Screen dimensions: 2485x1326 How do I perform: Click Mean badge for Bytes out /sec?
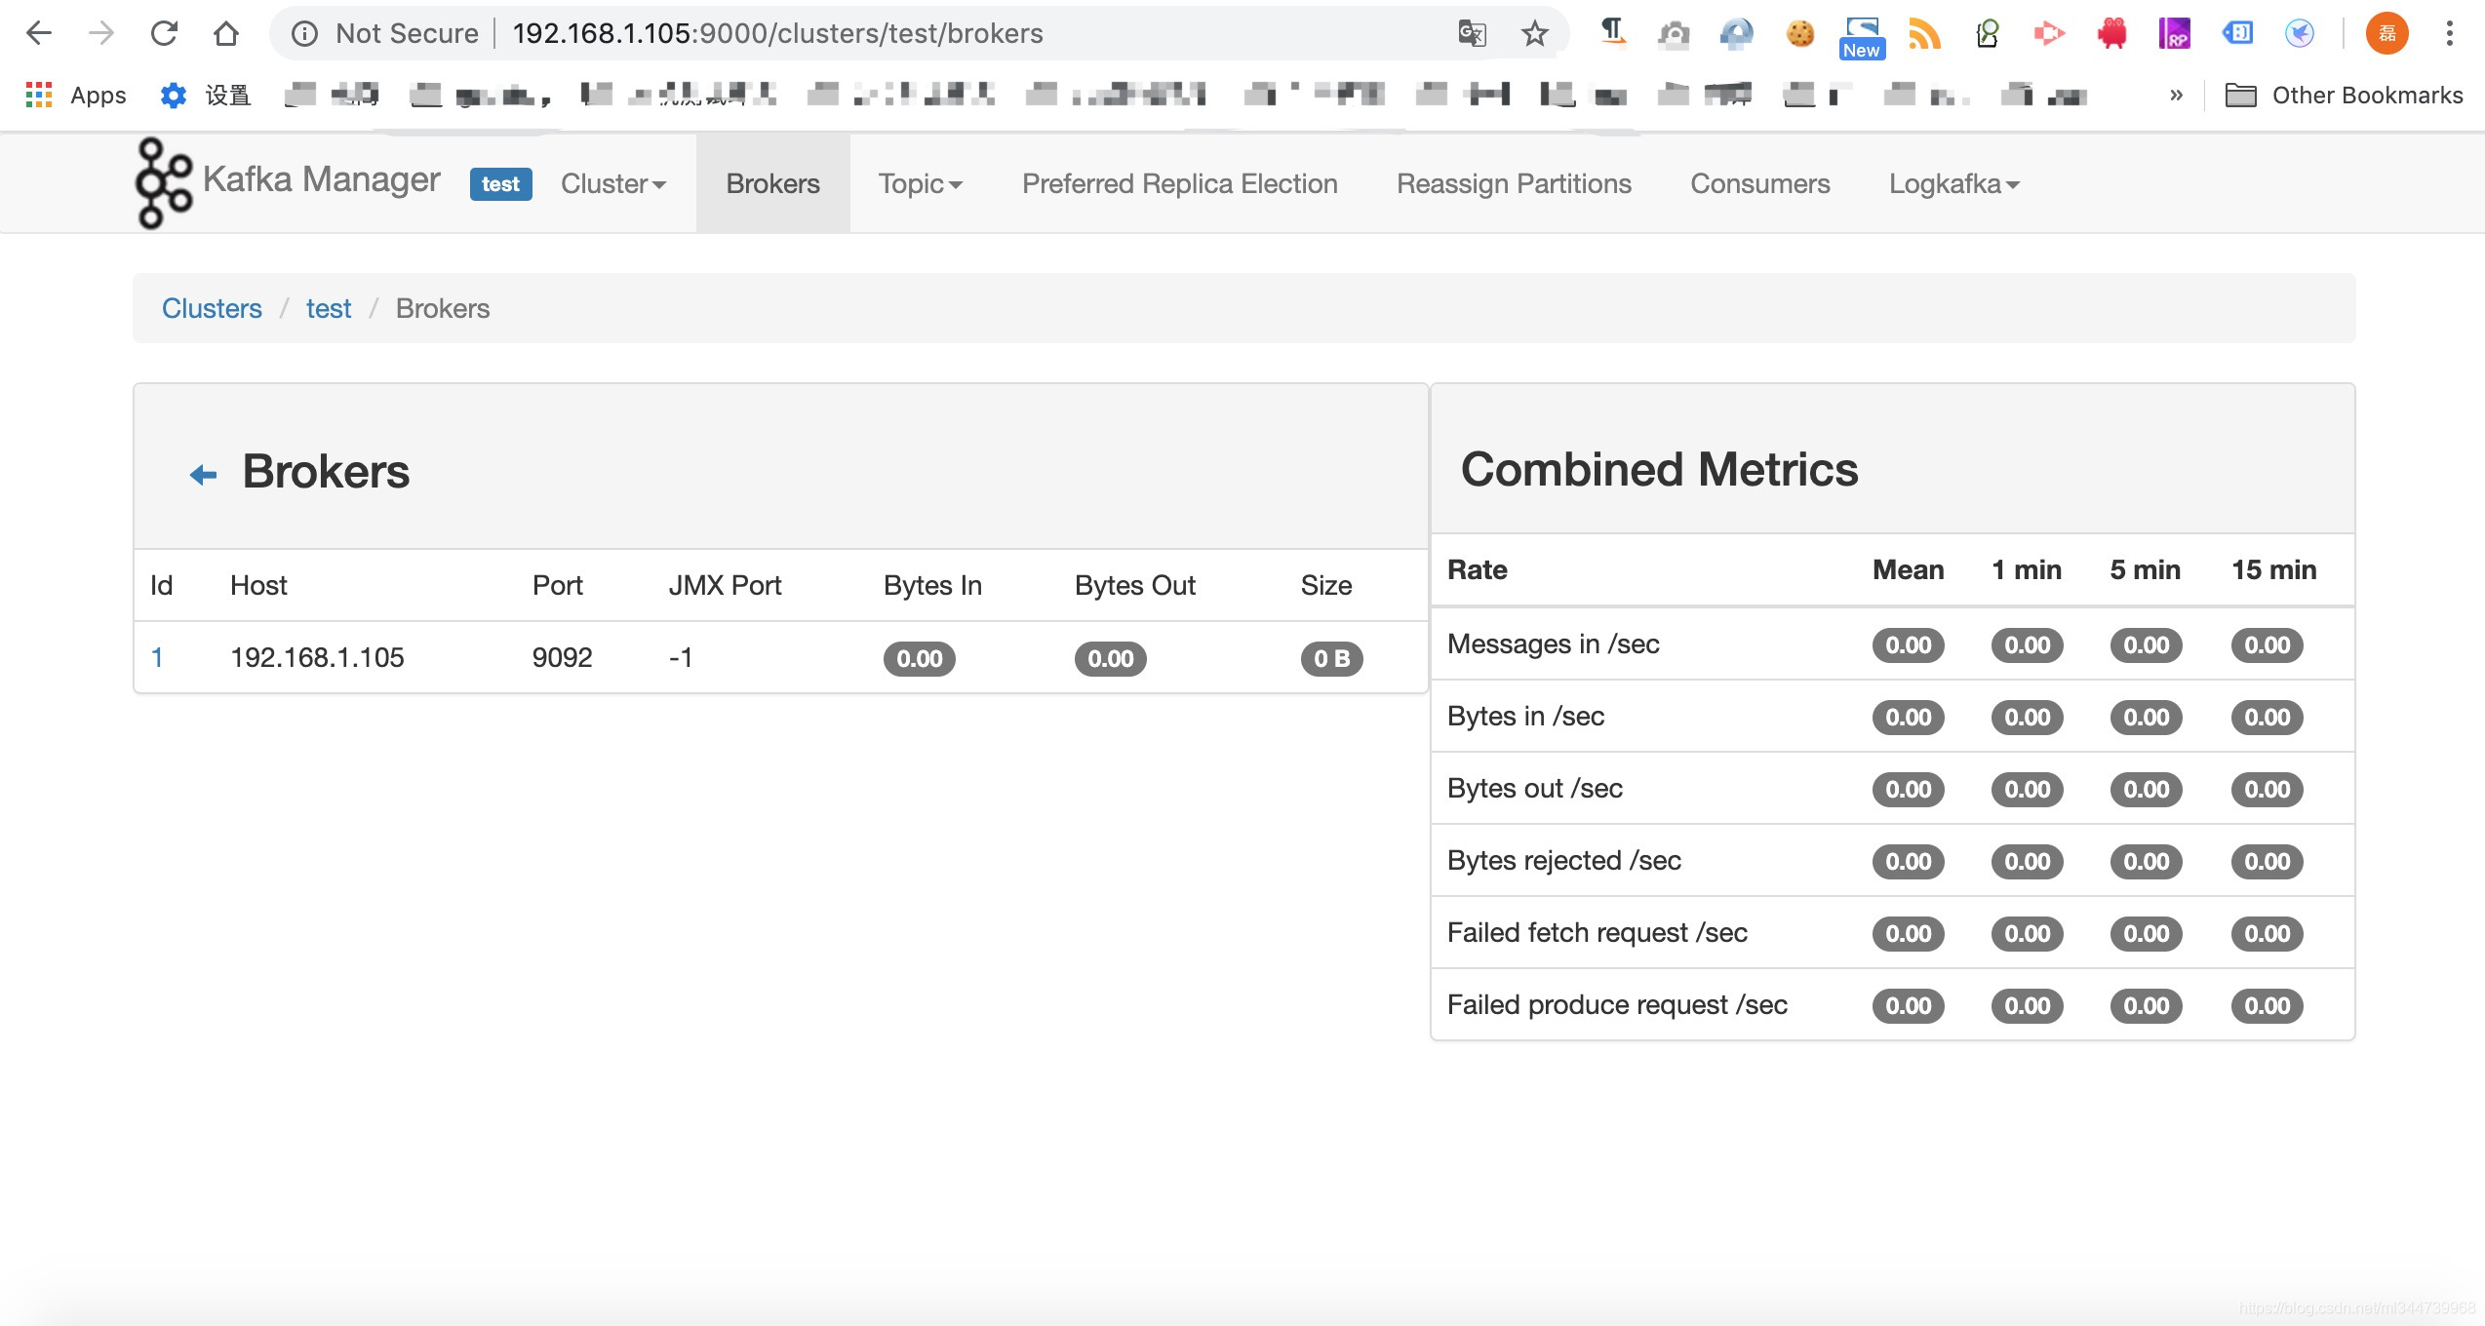1908,789
